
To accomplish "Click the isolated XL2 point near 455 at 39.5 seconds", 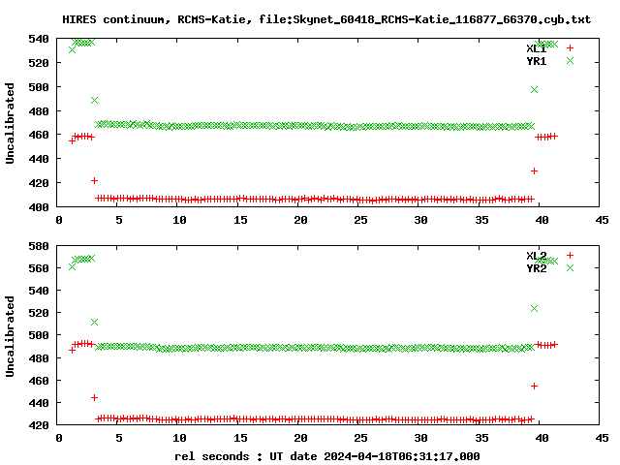I will coord(534,386).
